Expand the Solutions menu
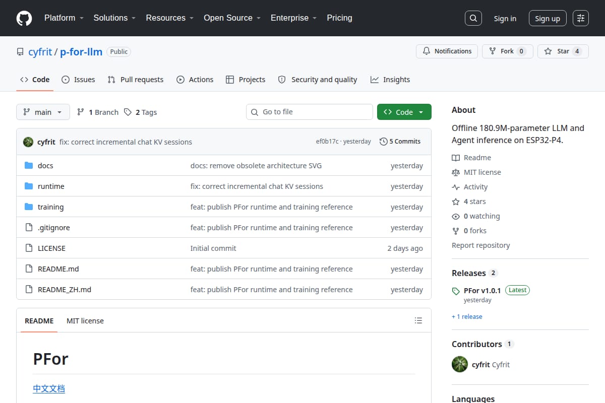The height and width of the screenshot is (403, 605). [114, 18]
